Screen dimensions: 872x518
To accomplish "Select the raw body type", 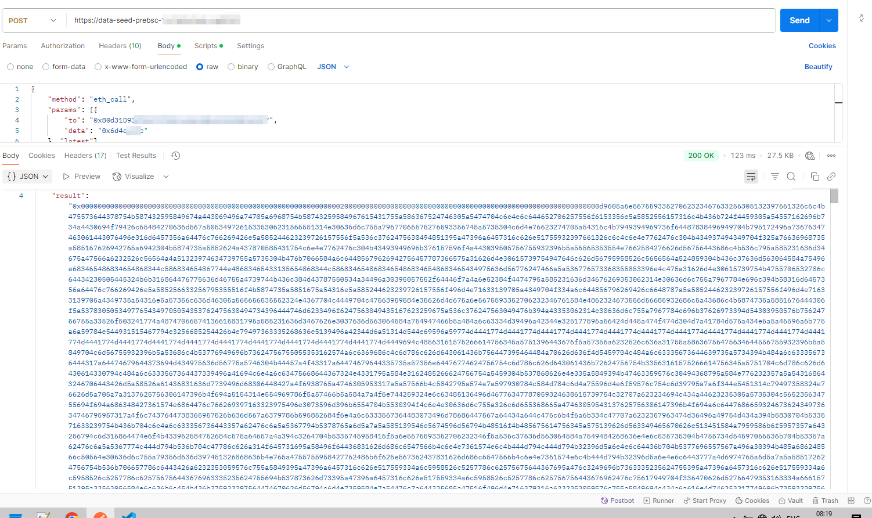I will (x=200, y=67).
